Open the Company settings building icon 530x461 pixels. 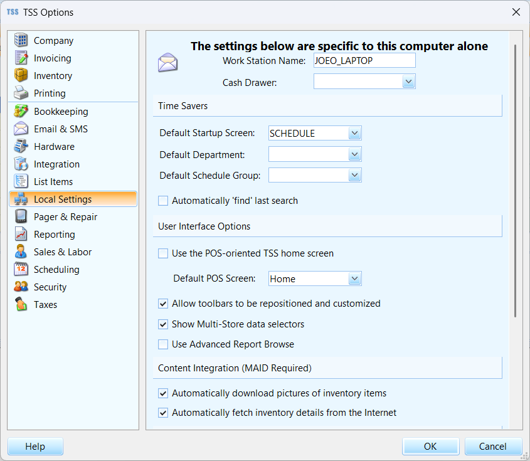[21, 40]
